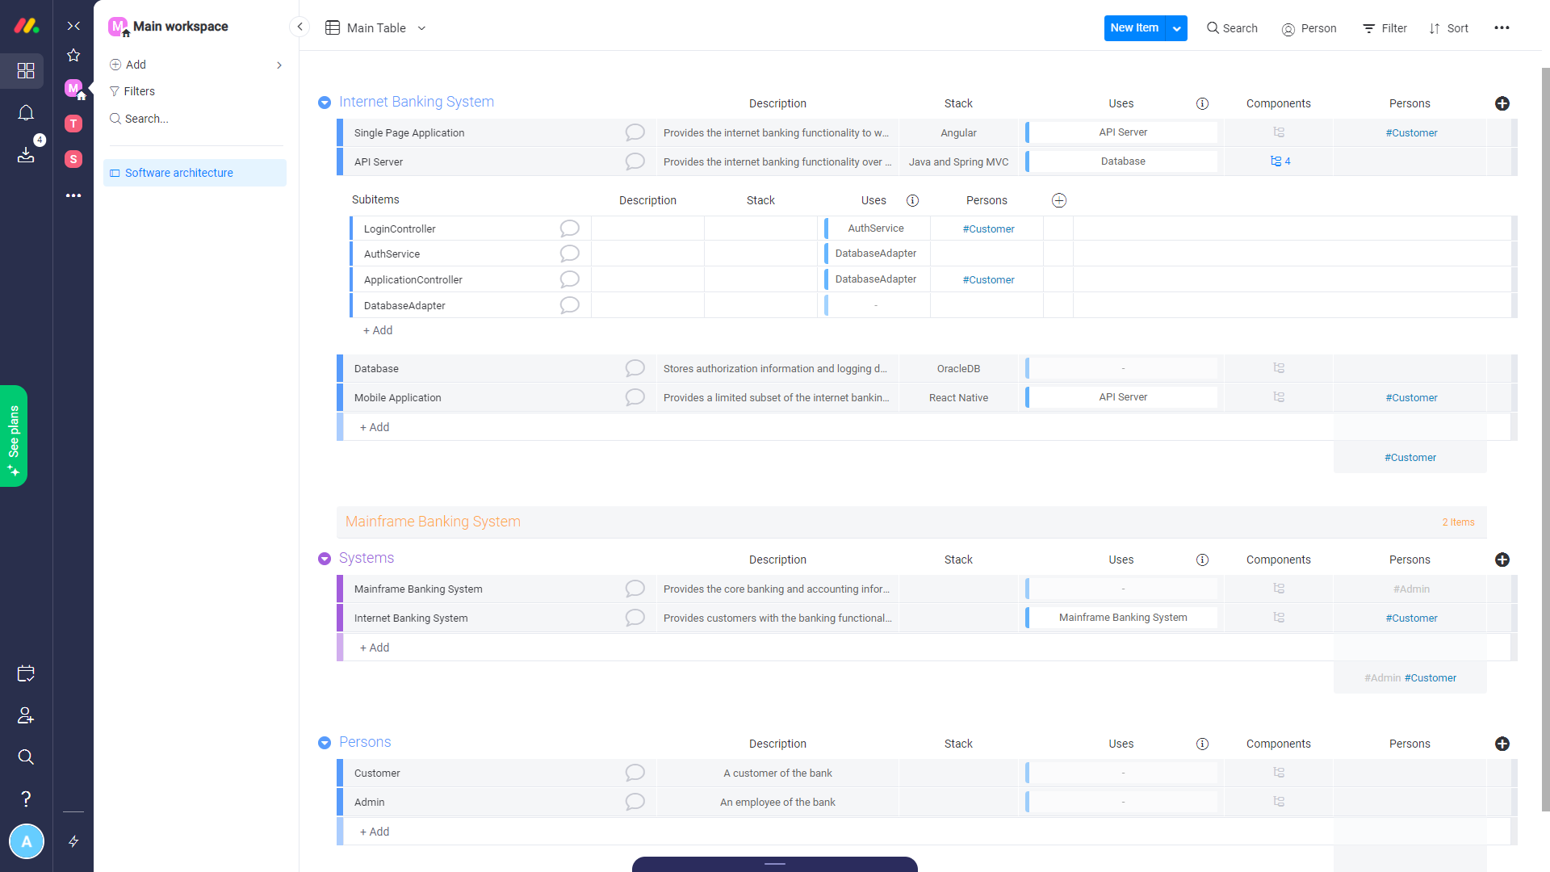Expand subitems count on API Server

click(1280, 161)
